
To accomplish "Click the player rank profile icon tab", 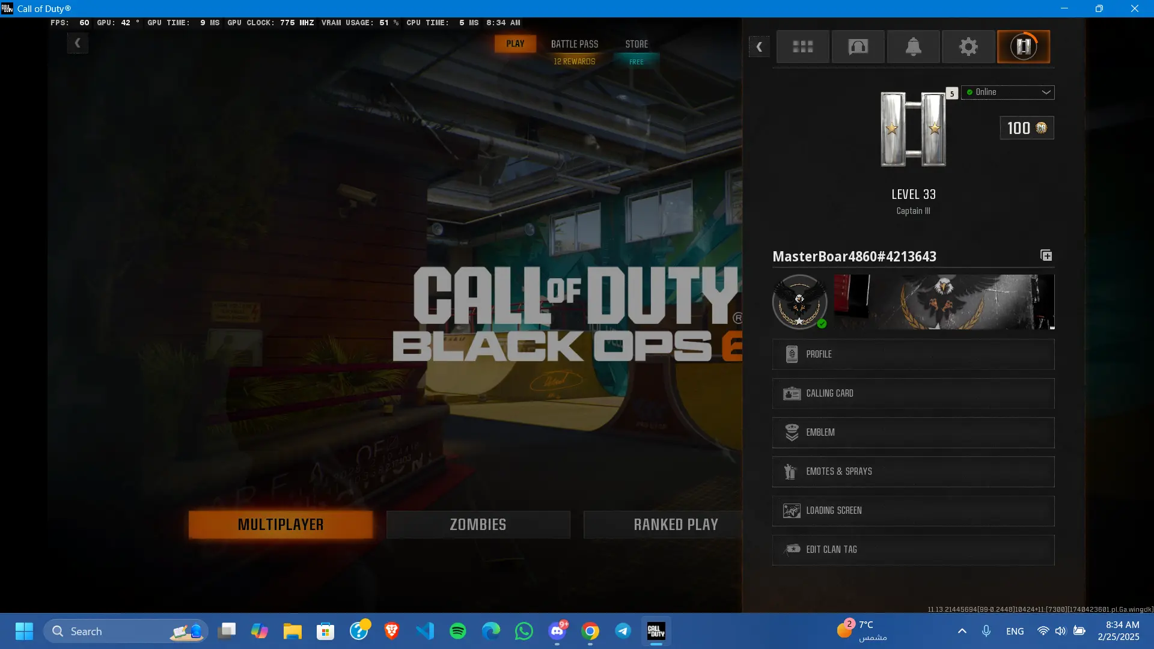I will (x=1023, y=46).
